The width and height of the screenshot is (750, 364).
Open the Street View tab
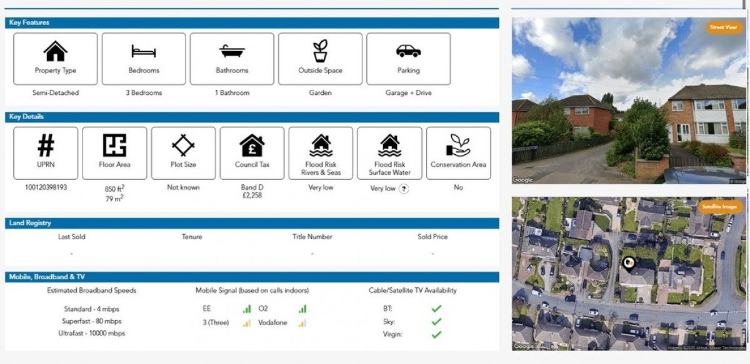[722, 28]
